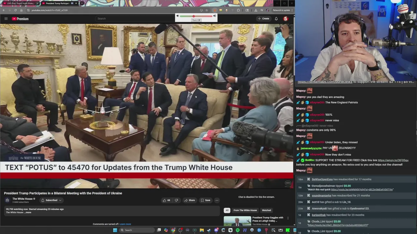The width and height of the screenshot is (417, 234).
Task: Click Learn more about comments
Action: [x=125, y=224]
